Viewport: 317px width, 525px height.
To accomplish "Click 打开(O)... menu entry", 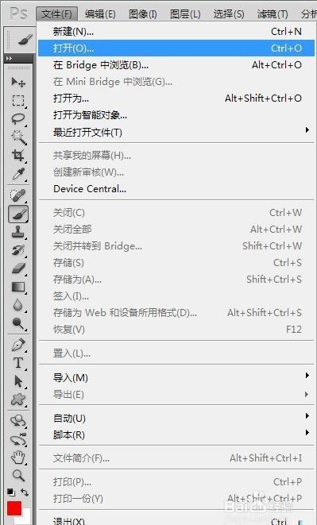I will click(177, 48).
